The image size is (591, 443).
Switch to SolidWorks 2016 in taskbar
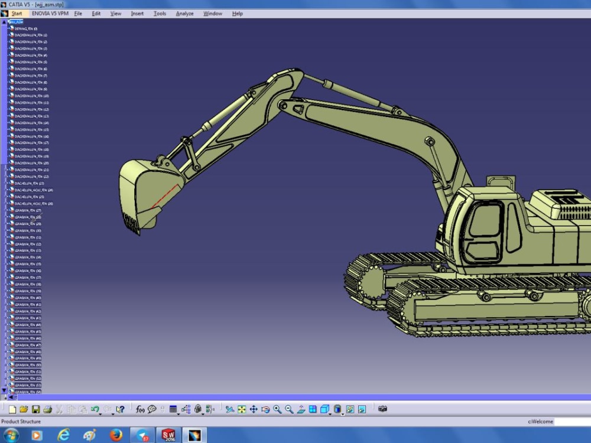pyautogui.click(x=168, y=435)
